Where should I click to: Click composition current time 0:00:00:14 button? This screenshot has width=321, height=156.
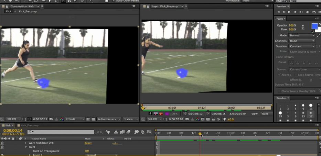40,119
